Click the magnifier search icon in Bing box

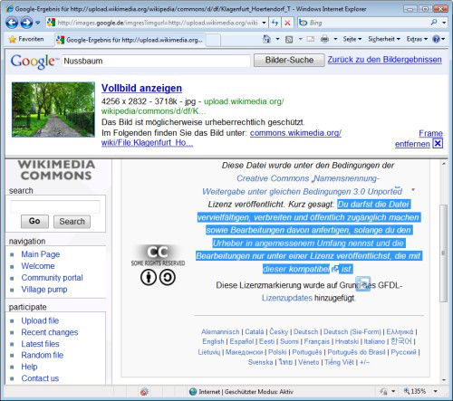(x=434, y=23)
